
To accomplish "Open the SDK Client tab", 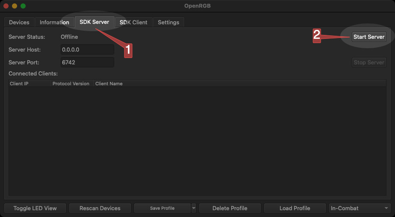I will pyautogui.click(x=133, y=22).
